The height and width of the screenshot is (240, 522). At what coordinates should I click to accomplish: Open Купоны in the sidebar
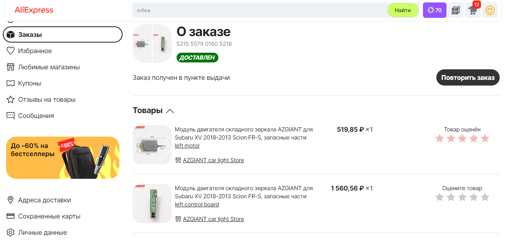tap(29, 83)
